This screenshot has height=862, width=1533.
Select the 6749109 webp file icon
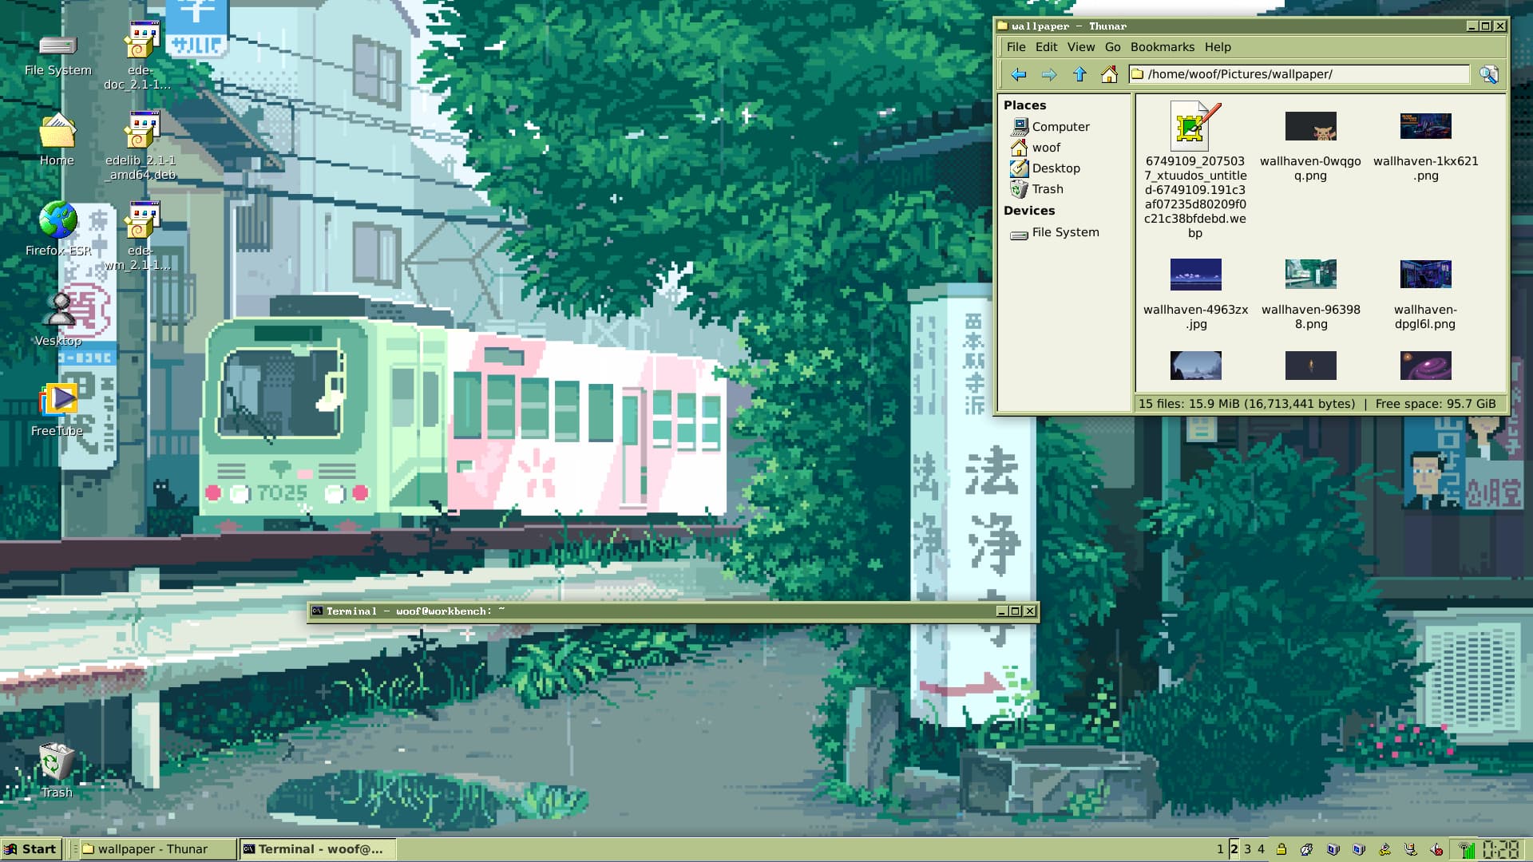point(1195,126)
